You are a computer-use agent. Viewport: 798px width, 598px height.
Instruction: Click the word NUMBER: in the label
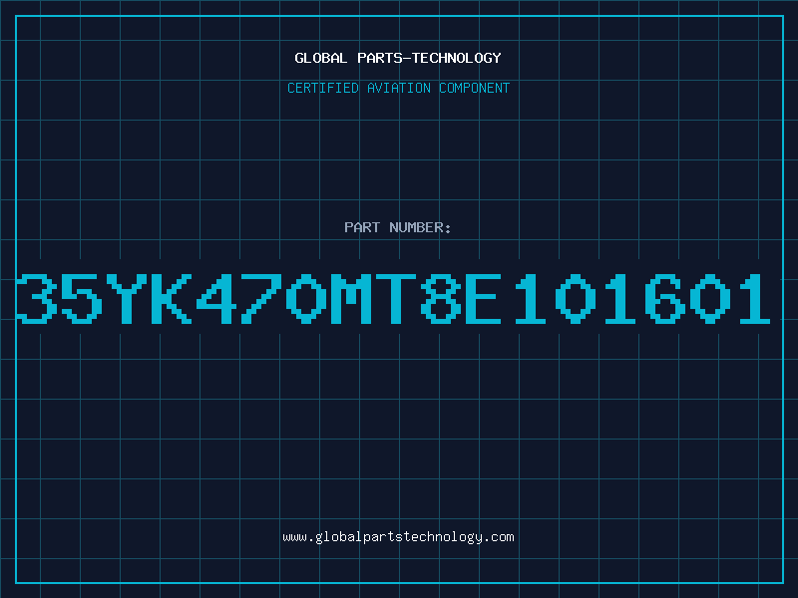click(x=420, y=227)
